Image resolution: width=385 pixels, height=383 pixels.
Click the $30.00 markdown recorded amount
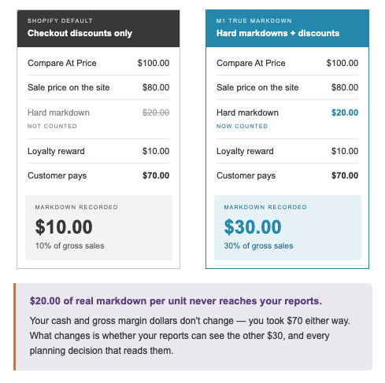[253, 226]
